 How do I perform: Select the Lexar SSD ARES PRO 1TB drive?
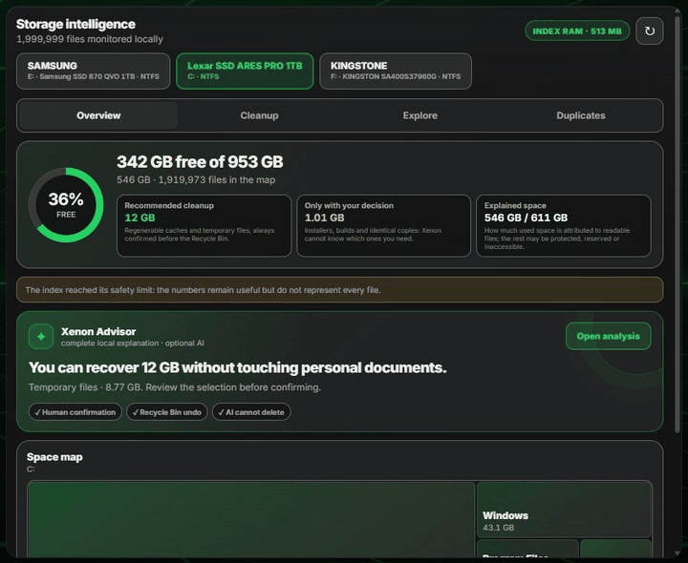[245, 71]
